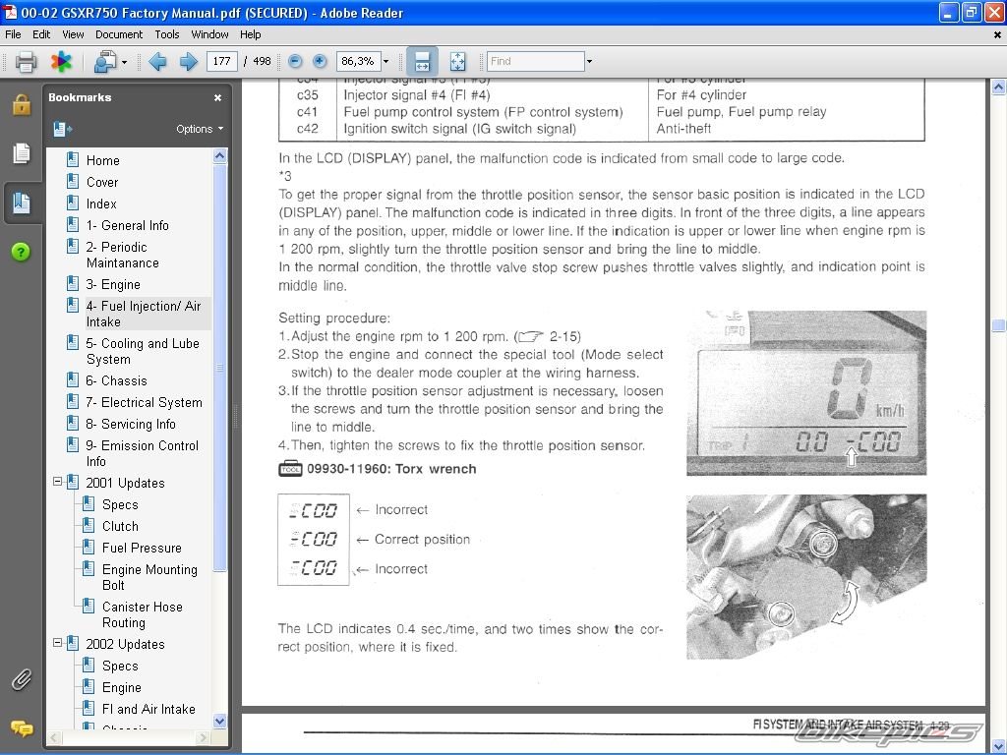Image resolution: width=1007 pixels, height=755 pixels.
Task: Collapse the 2001 Updates bookmark group
Action: point(58,483)
